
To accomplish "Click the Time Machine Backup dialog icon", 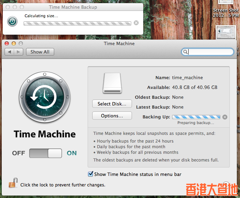I will click(x=12, y=21).
